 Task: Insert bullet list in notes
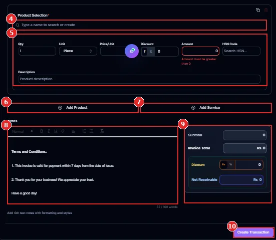point(91,131)
